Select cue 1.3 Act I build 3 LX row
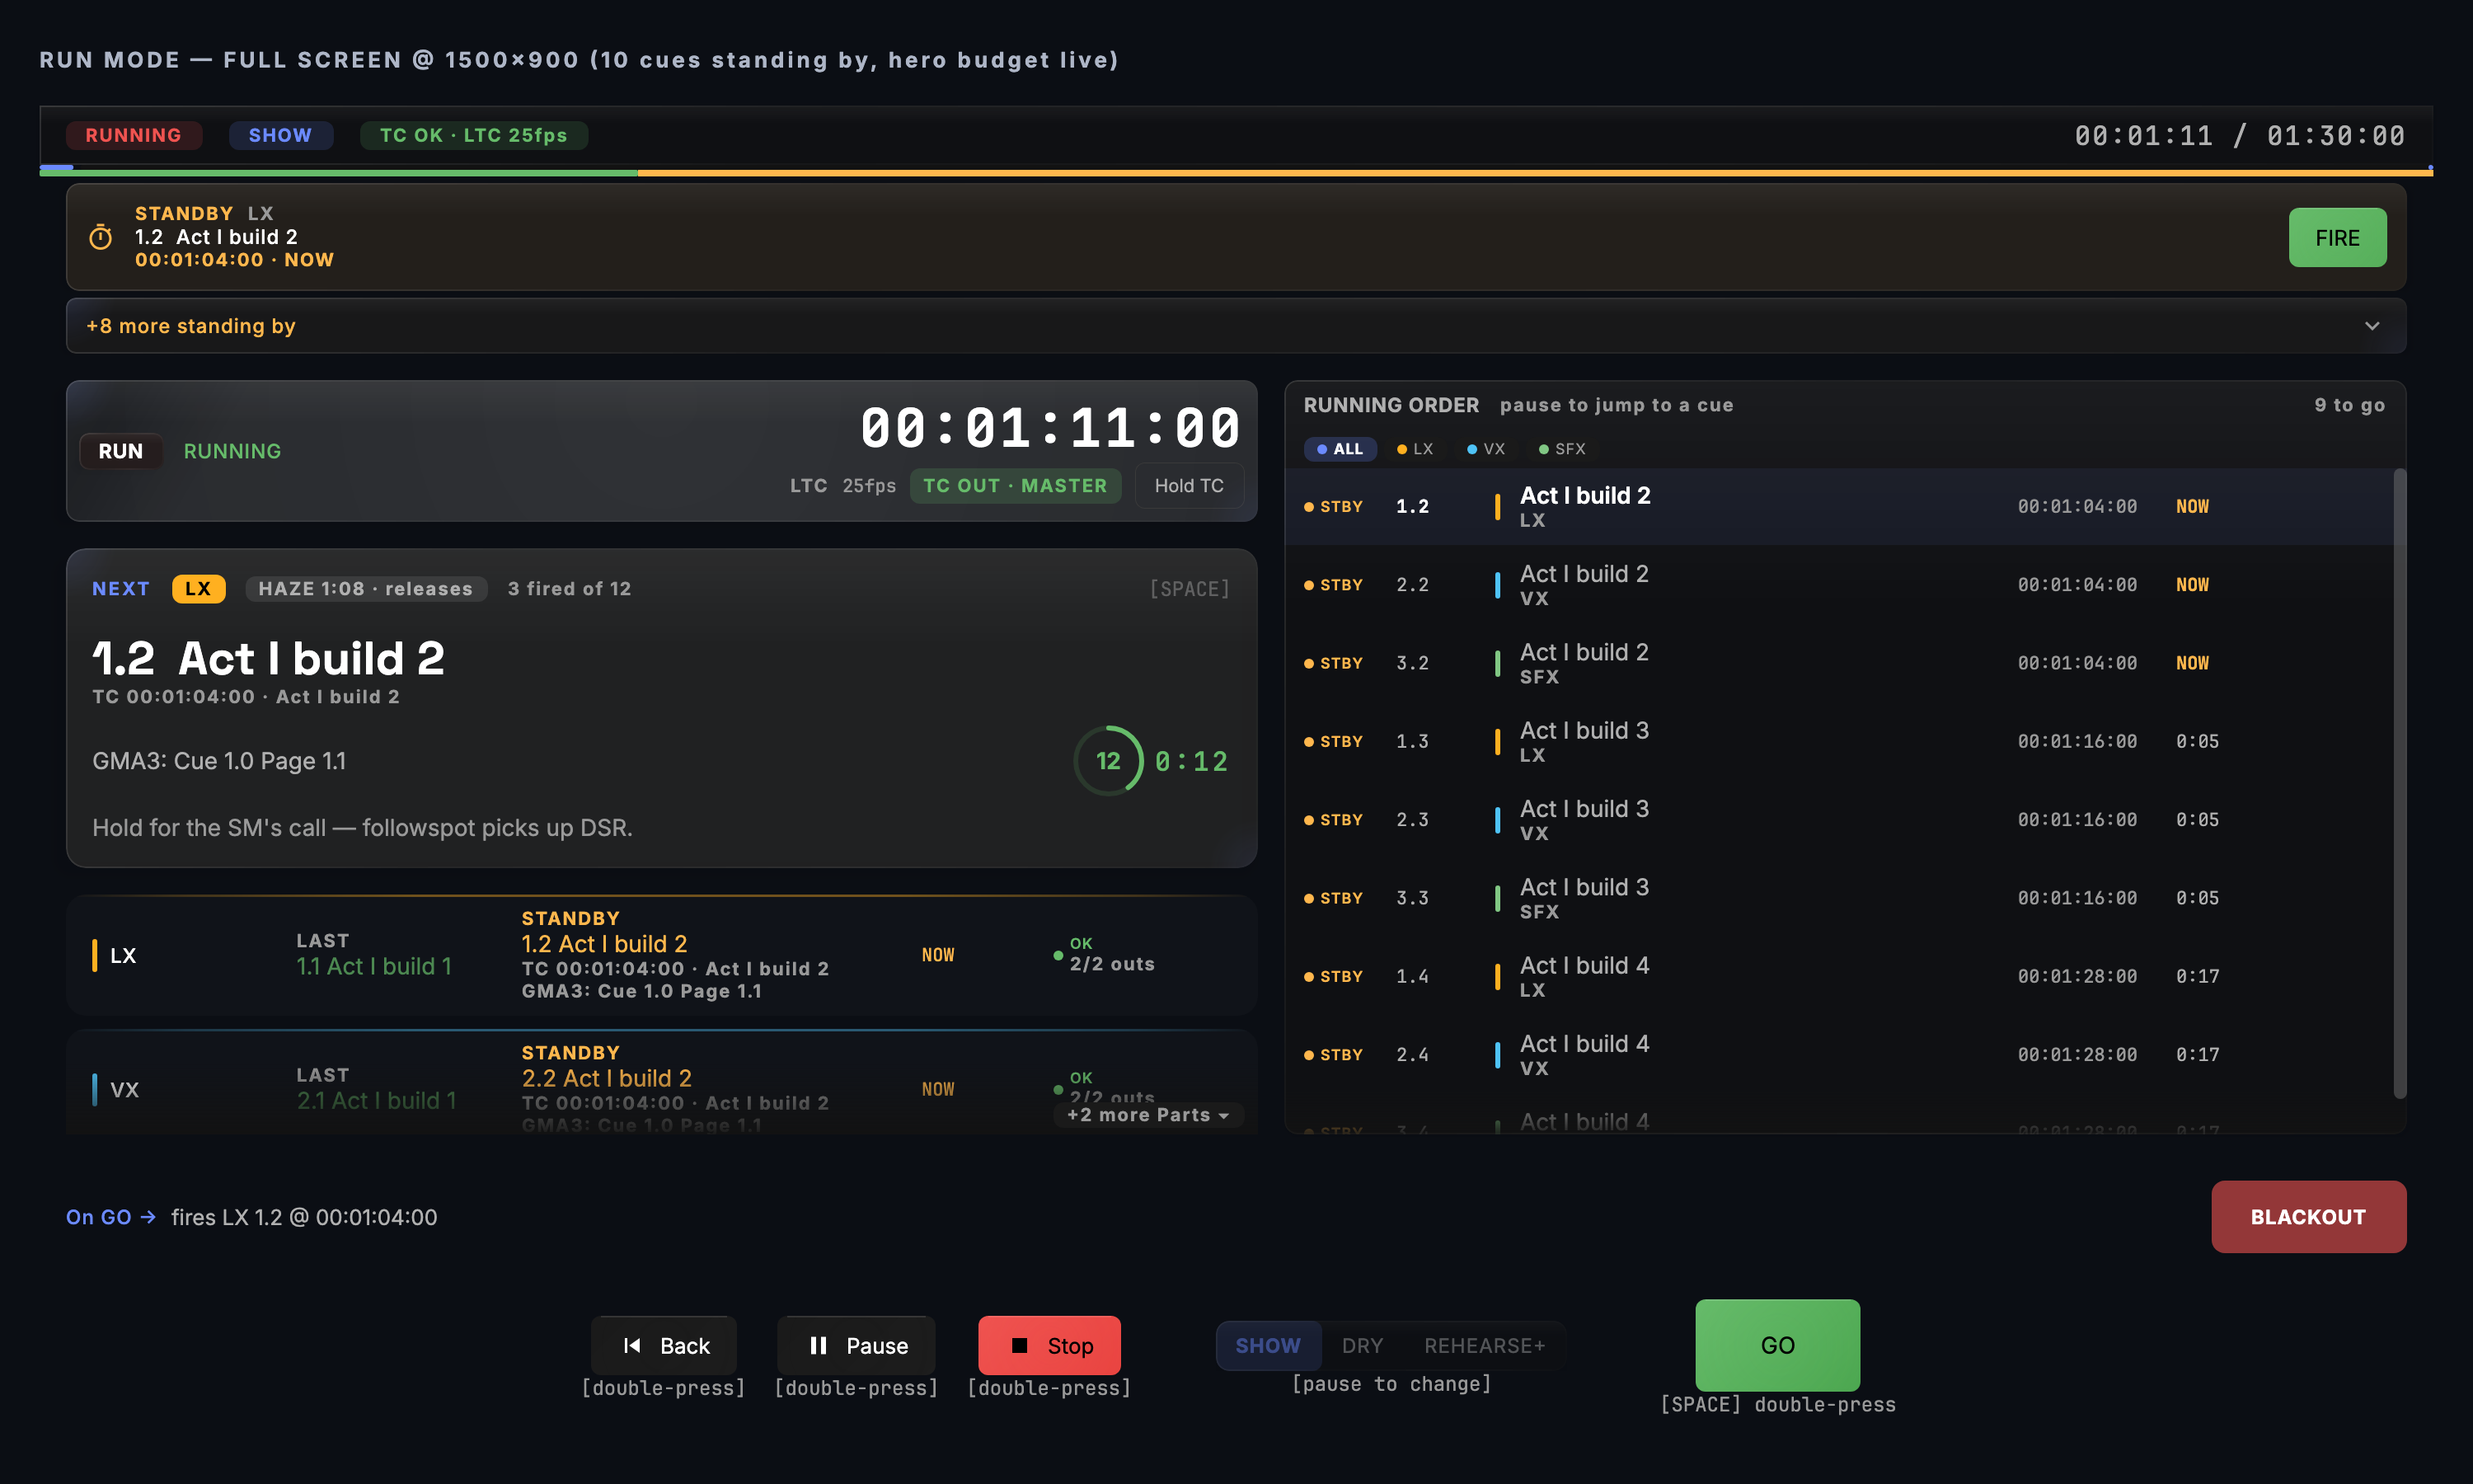The width and height of the screenshot is (2473, 1484). [x=1839, y=741]
